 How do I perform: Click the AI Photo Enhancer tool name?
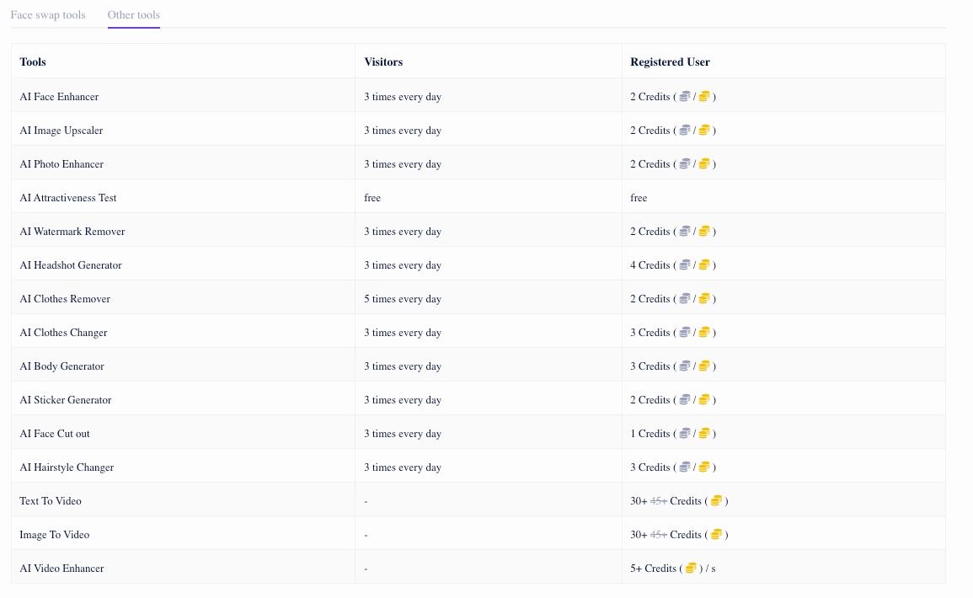point(61,164)
